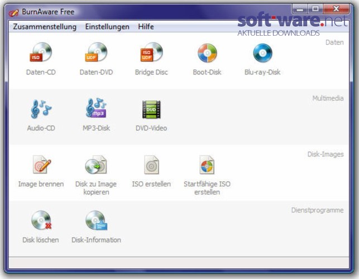Image resolution: width=359 pixels, height=279 pixels.
Task: Select the Daten-DVD UDF disc icon
Action: click(x=96, y=52)
